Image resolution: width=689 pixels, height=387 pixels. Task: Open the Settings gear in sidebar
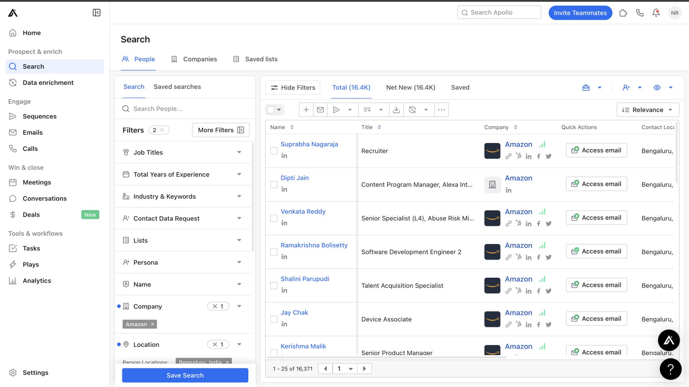pos(13,373)
